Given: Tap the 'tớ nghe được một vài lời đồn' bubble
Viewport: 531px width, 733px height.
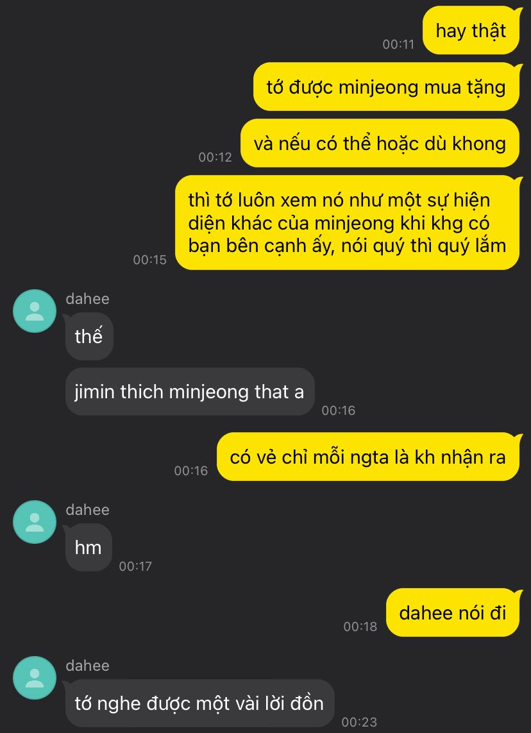Looking at the screenshot, I should [x=199, y=703].
